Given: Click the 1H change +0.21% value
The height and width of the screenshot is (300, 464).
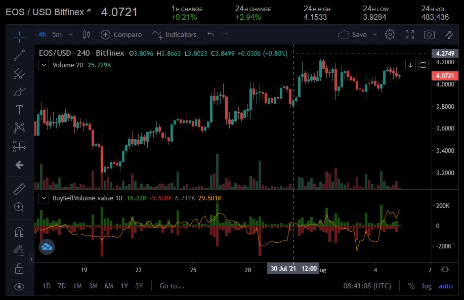Looking at the screenshot, I should tap(184, 17).
